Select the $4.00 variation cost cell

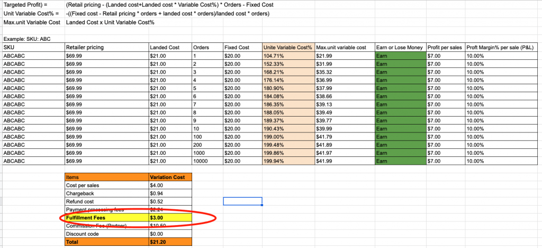tap(170, 185)
